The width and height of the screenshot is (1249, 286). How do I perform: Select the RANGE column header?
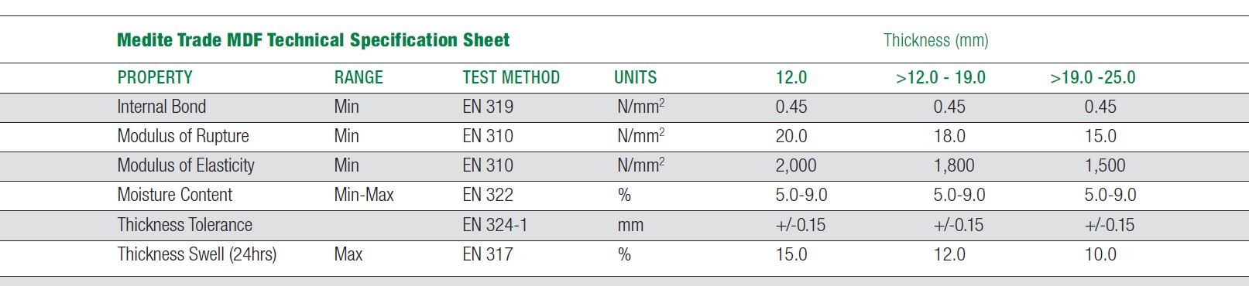tap(359, 77)
